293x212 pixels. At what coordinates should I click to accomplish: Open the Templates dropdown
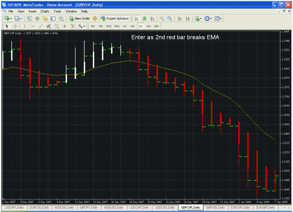click(218, 18)
